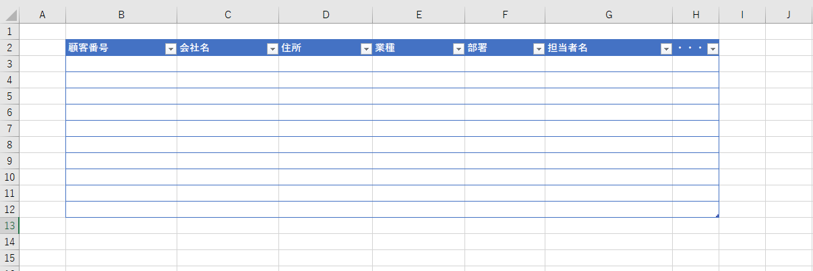Open the 部署 filter dropdown
The width and height of the screenshot is (813, 271).
click(x=539, y=49)
